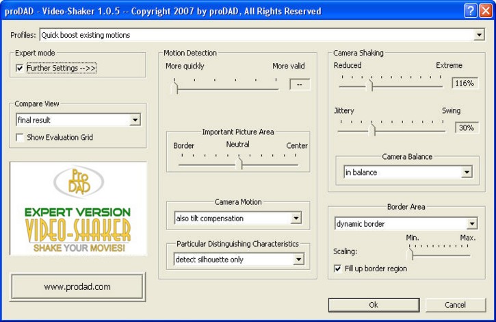The width and height of the screenshot is (496, 322).
Task: Open the Camera Motion dropdown
Action: (x=296, y=218)
